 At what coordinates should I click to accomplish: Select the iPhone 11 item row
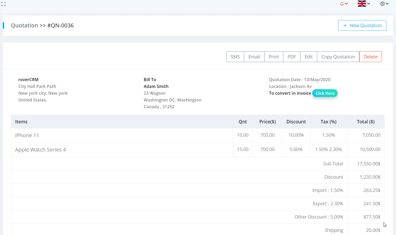click(x=27, y=135)
